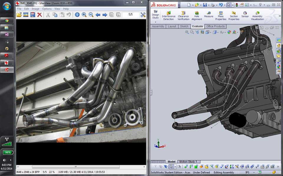The image size is (283, 176).
Task: Click Zoom to Area in viewport toolbar
Action: 192,32
